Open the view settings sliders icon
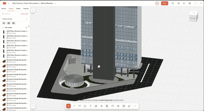The image size is (204, 111). 173,3
